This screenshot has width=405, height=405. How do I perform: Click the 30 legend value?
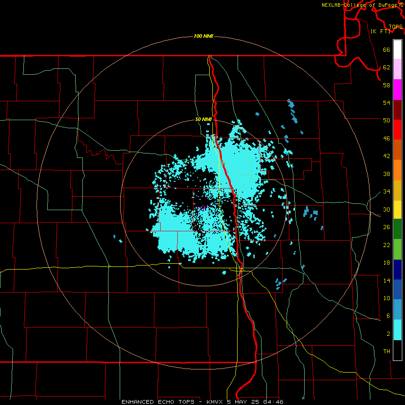387,209
